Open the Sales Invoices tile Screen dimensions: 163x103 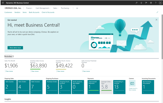coord(36,87)
